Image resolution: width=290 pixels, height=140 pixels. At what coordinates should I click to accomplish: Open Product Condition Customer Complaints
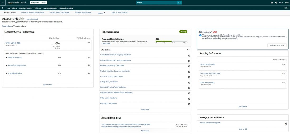pos(115,71)
